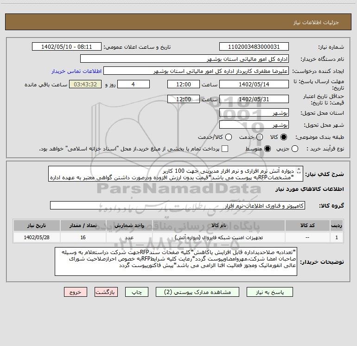Click the announcement date field 1402/05/10 - 08:11

point(67,47)
